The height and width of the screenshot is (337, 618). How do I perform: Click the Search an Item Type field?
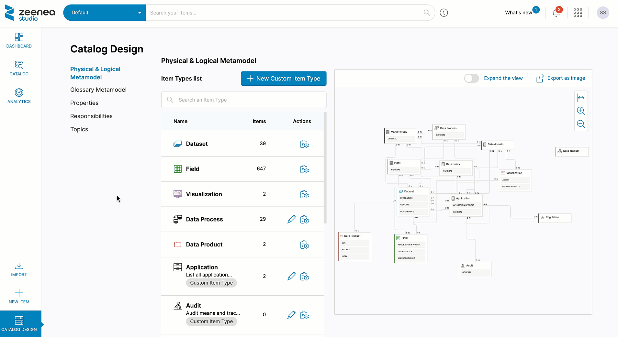tap(243, 100)
